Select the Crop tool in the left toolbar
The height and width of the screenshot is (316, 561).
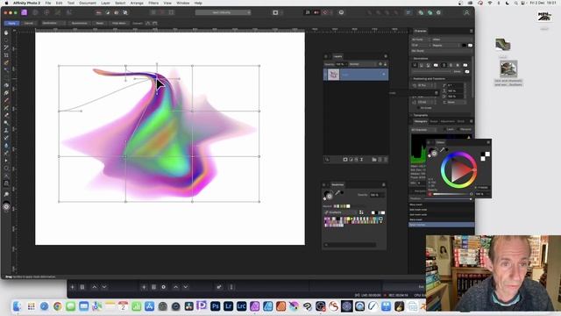point(6,55)
